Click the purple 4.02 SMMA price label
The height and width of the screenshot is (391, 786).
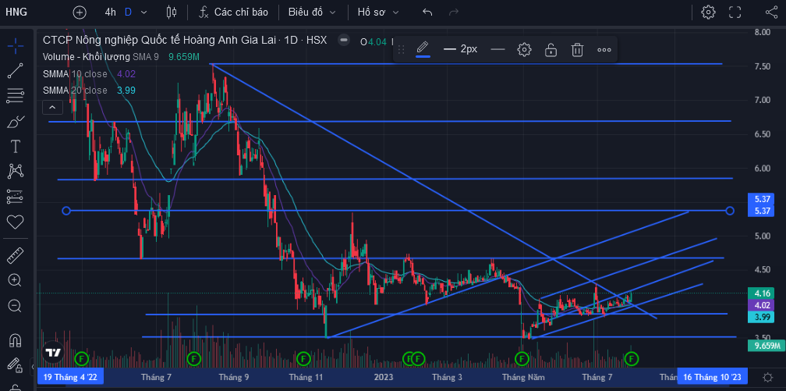click(761, 304)
